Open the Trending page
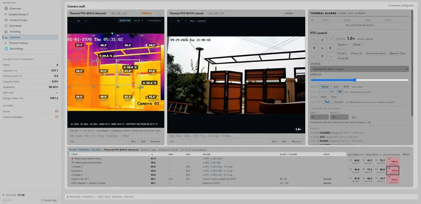421x204 pixels. point(30,32)
